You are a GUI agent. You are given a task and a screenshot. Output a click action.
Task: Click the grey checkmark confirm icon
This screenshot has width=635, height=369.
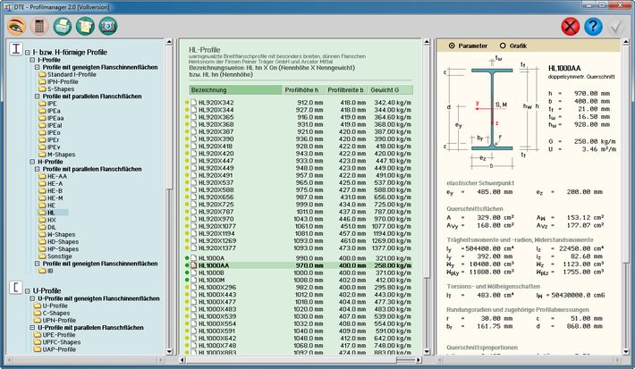617,26
